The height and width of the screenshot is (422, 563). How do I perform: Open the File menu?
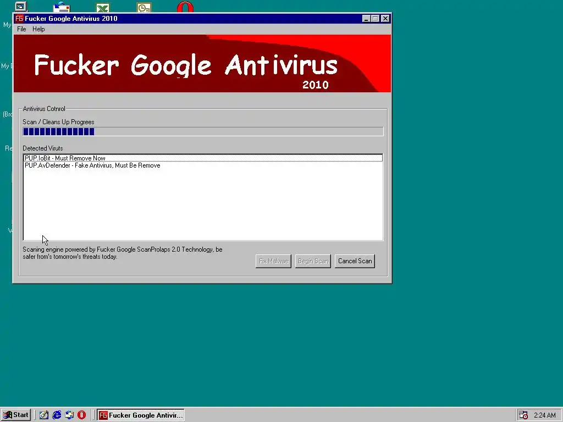pos(21,29)
